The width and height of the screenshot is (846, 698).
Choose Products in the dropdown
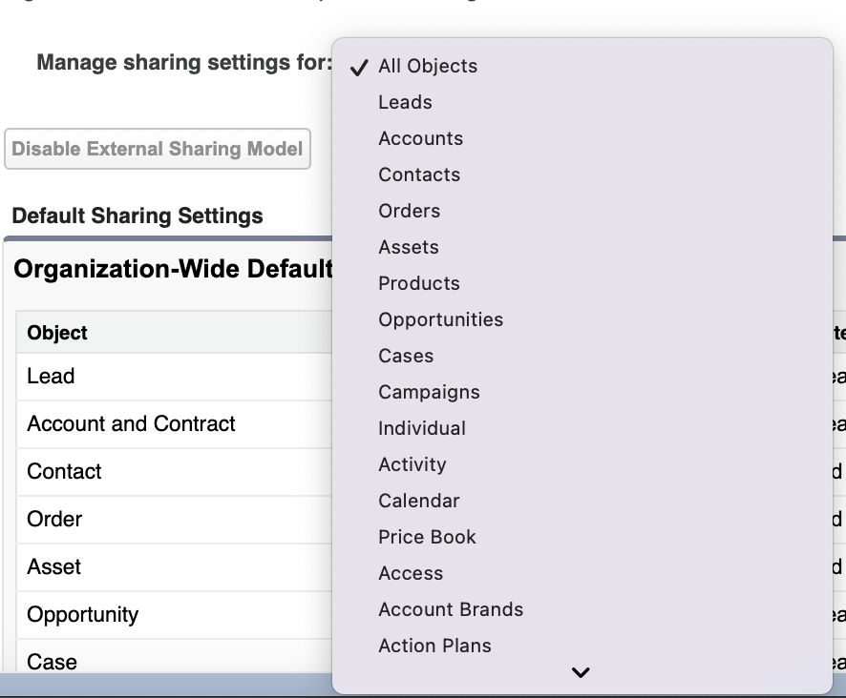(418, 283)
